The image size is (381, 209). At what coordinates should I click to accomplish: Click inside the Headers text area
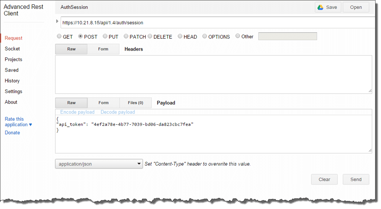tap(214, 75)
